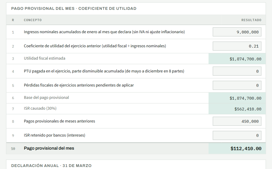Open the Declaración anual 31 de marzo section
272x169 pixels.
click(51, 165)
